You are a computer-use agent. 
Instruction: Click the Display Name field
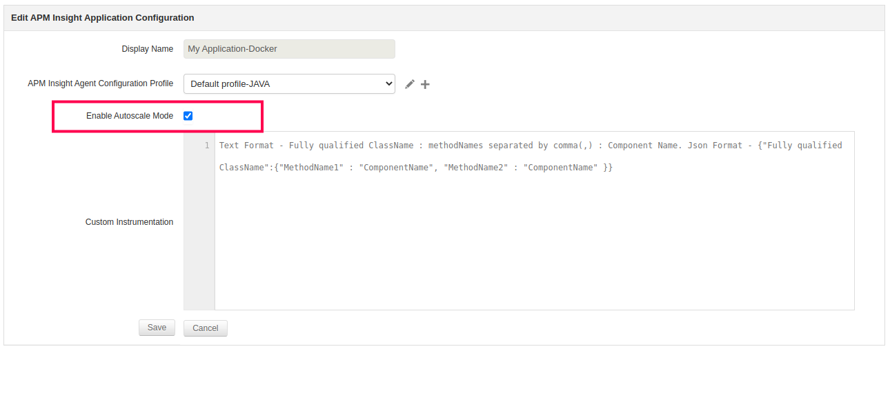coord(289,49)
